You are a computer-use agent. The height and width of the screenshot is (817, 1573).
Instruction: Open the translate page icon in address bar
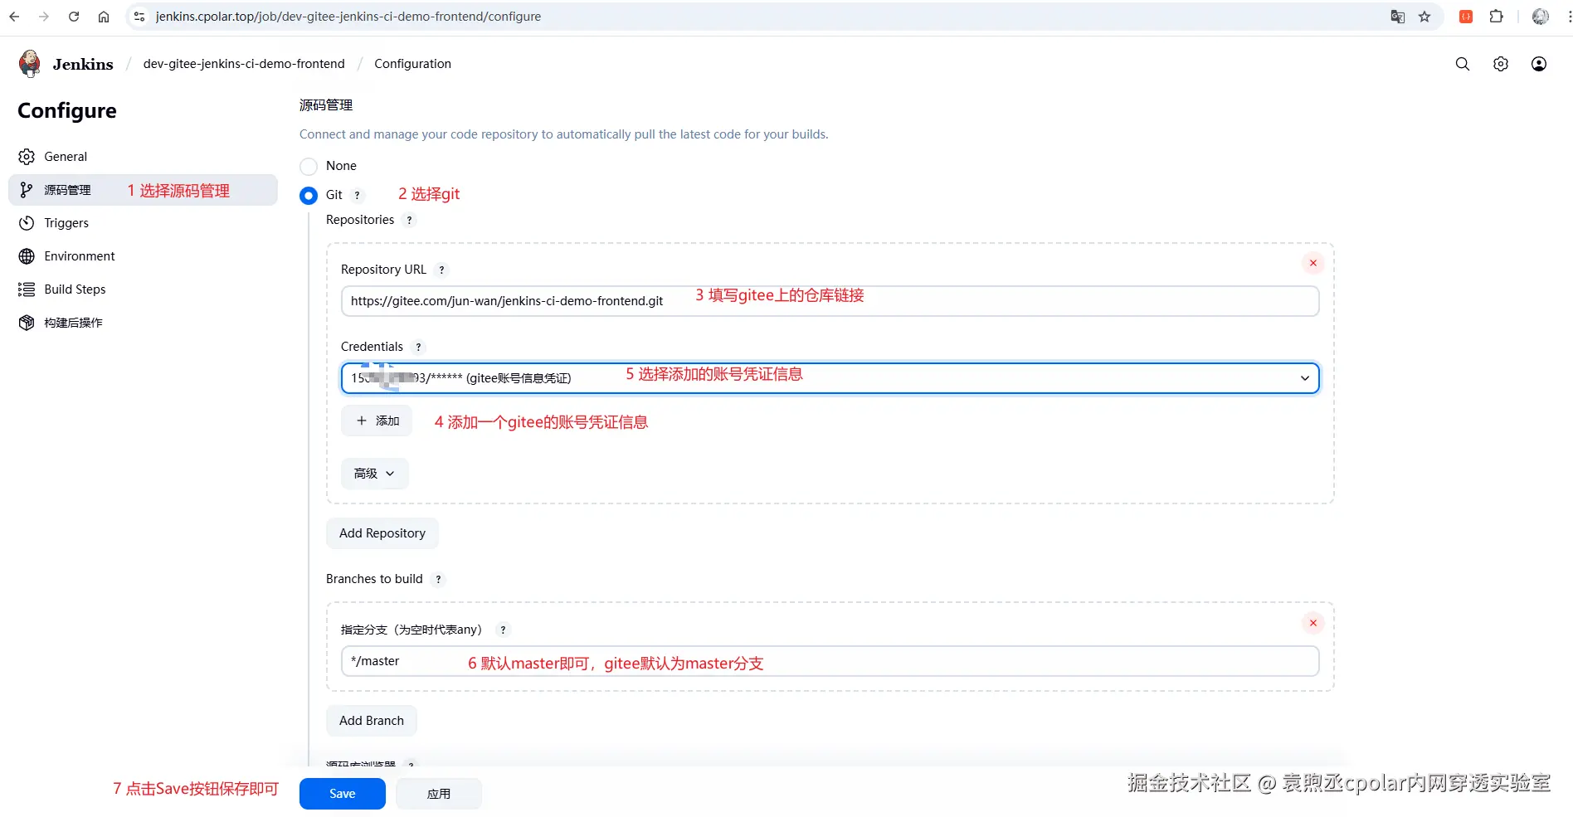1398,17
